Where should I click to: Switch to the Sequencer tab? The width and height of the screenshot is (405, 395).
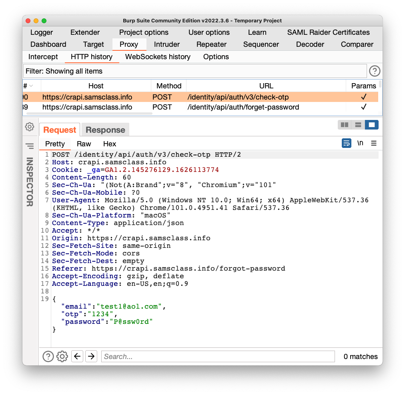click(261, 44)
